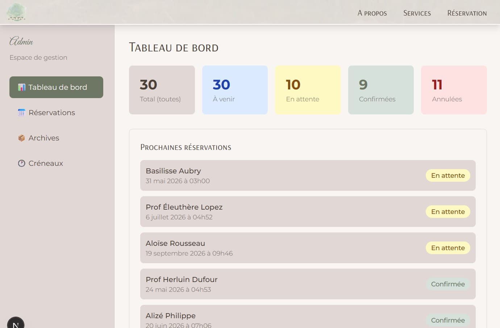Click the En attente badge for Aloïse Rousseau
The width and height of the screenshot is (500, 328).
point(448,248)
